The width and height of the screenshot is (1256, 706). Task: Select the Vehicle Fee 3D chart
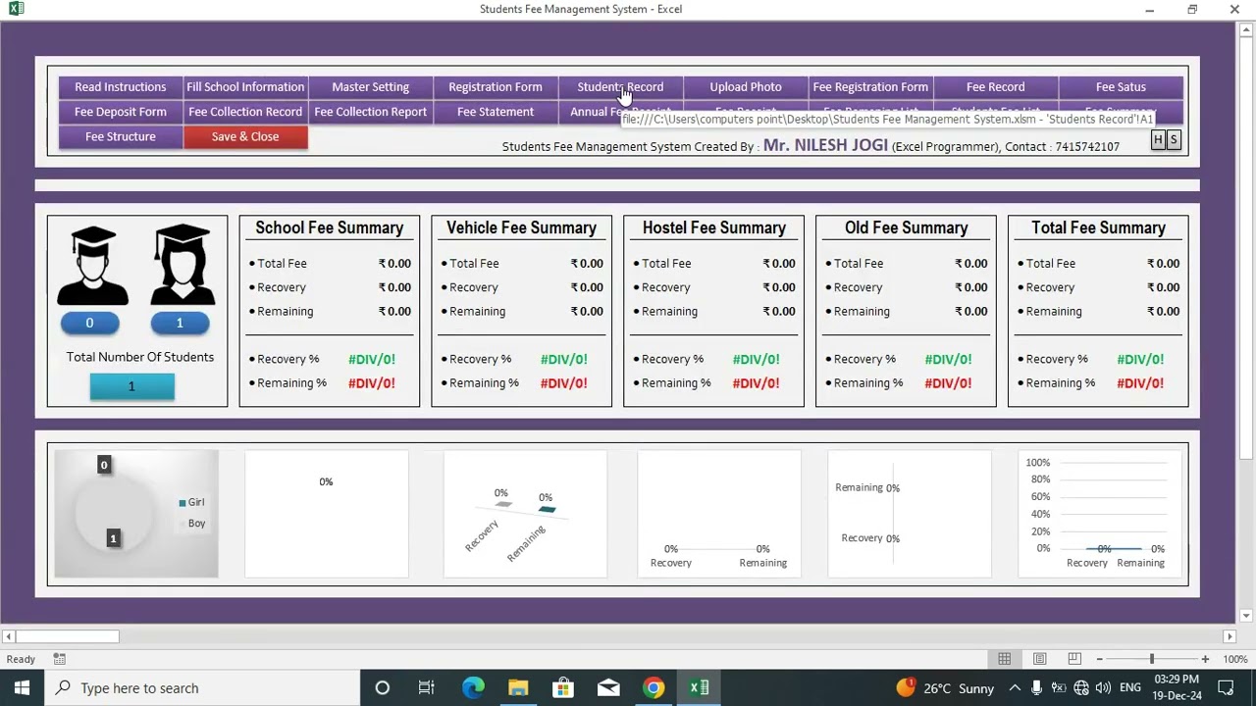point(525,514)
